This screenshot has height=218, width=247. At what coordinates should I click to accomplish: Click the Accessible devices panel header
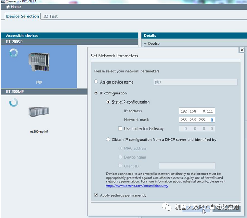click(x=70, y=36)
